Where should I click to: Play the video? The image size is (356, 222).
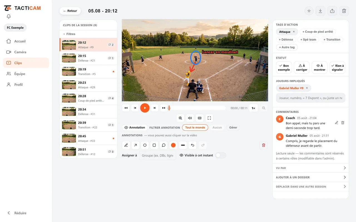point(145,108)
